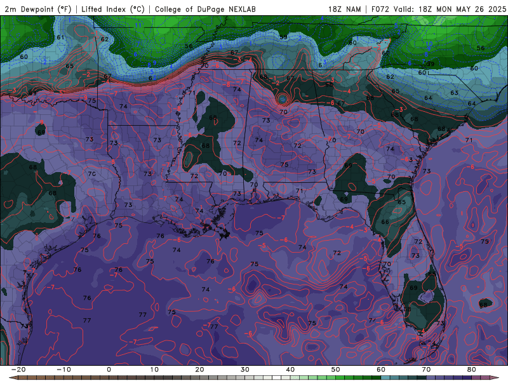This screenshot has height=381, width=508.
Task: Click the 61 dewpoint value near the top-left
Action: coord(60,37)
